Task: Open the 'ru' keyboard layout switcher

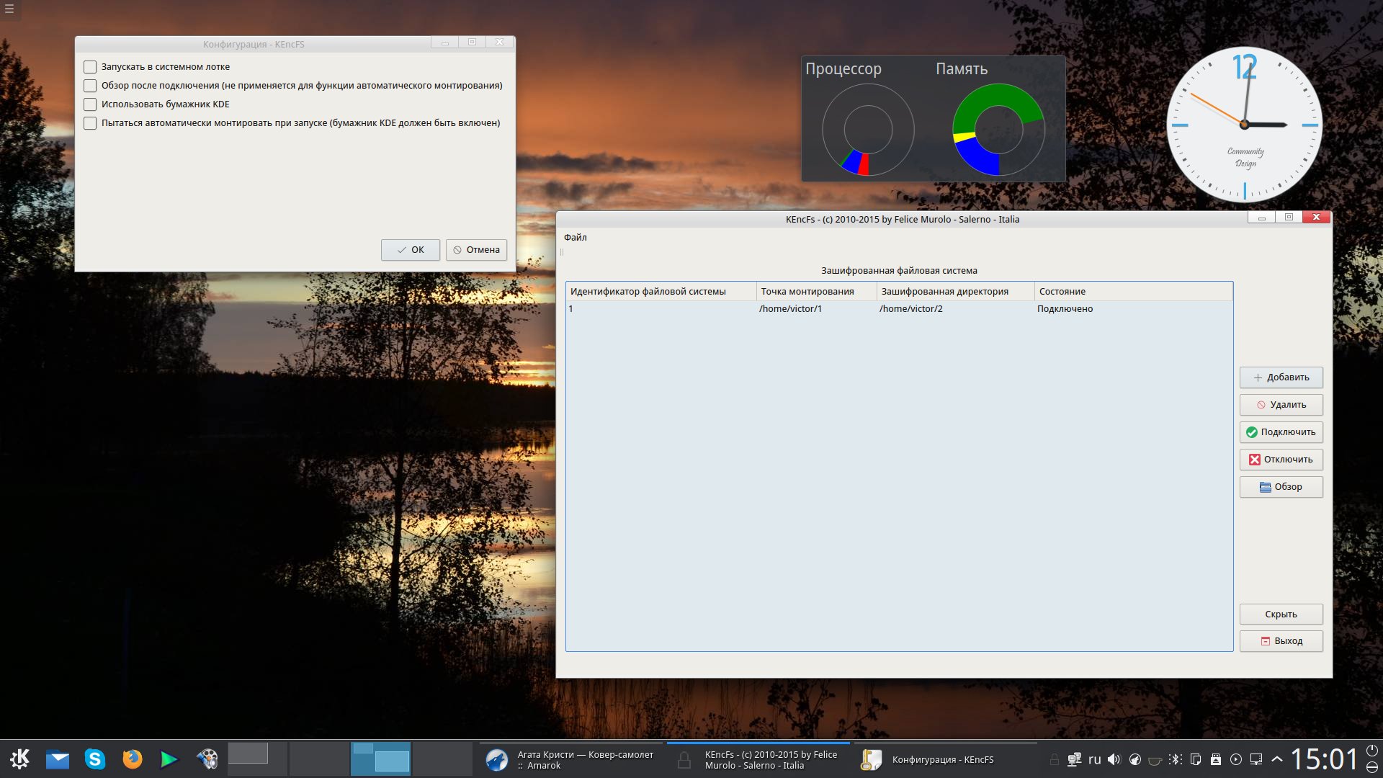Action: (1094, 759)
